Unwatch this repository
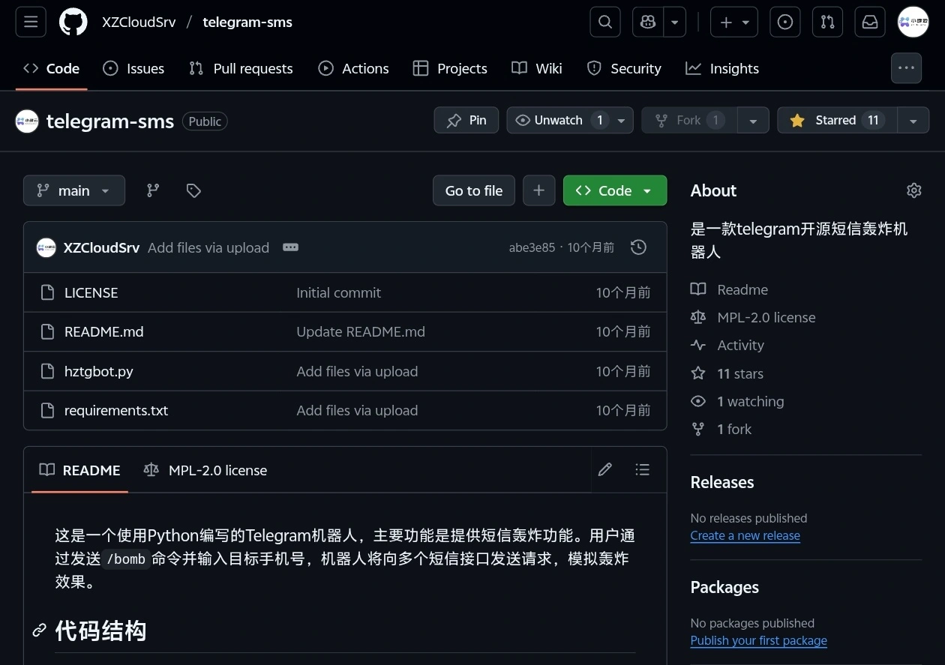Viewport: 945px width, 665px height. click(x=560, y=120)
